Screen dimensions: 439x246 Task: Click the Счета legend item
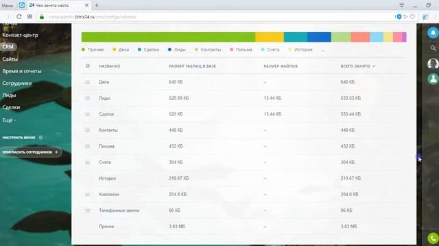[270, 50]
